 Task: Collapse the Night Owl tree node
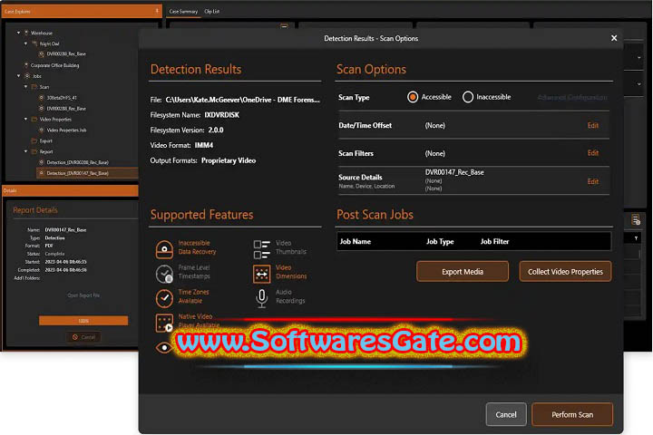click(25, 43)
